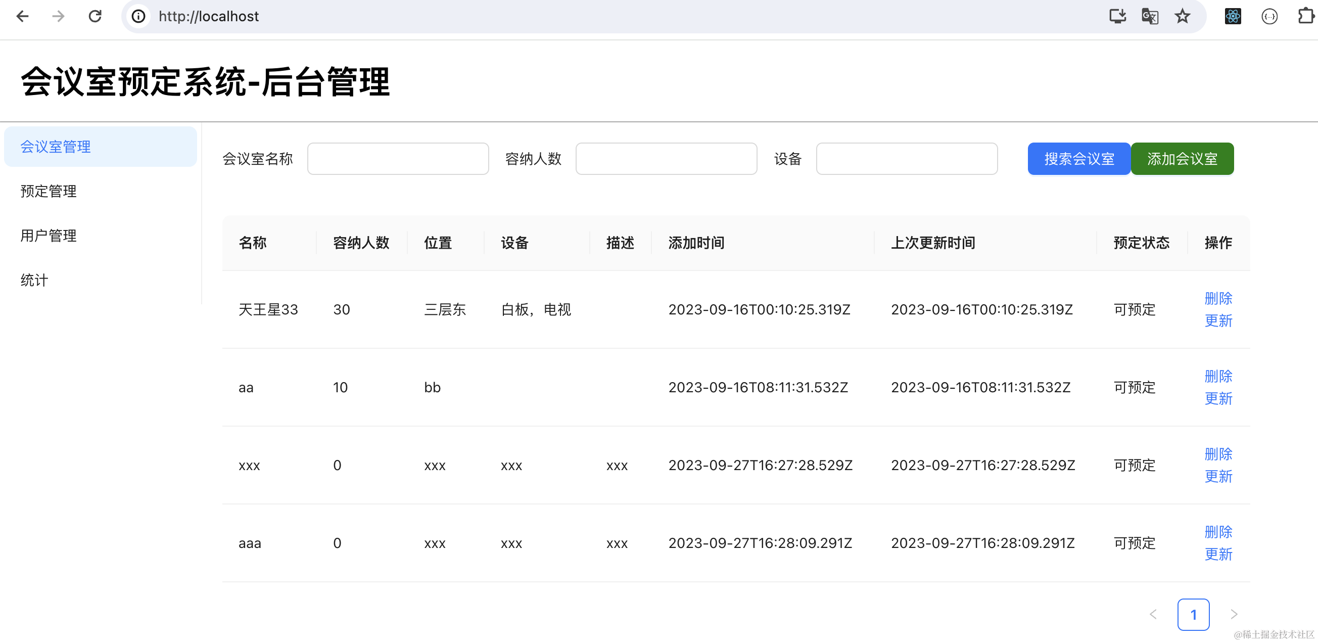Click the install app icon
Screen dimensions: 1318x643
[1117, 16]
